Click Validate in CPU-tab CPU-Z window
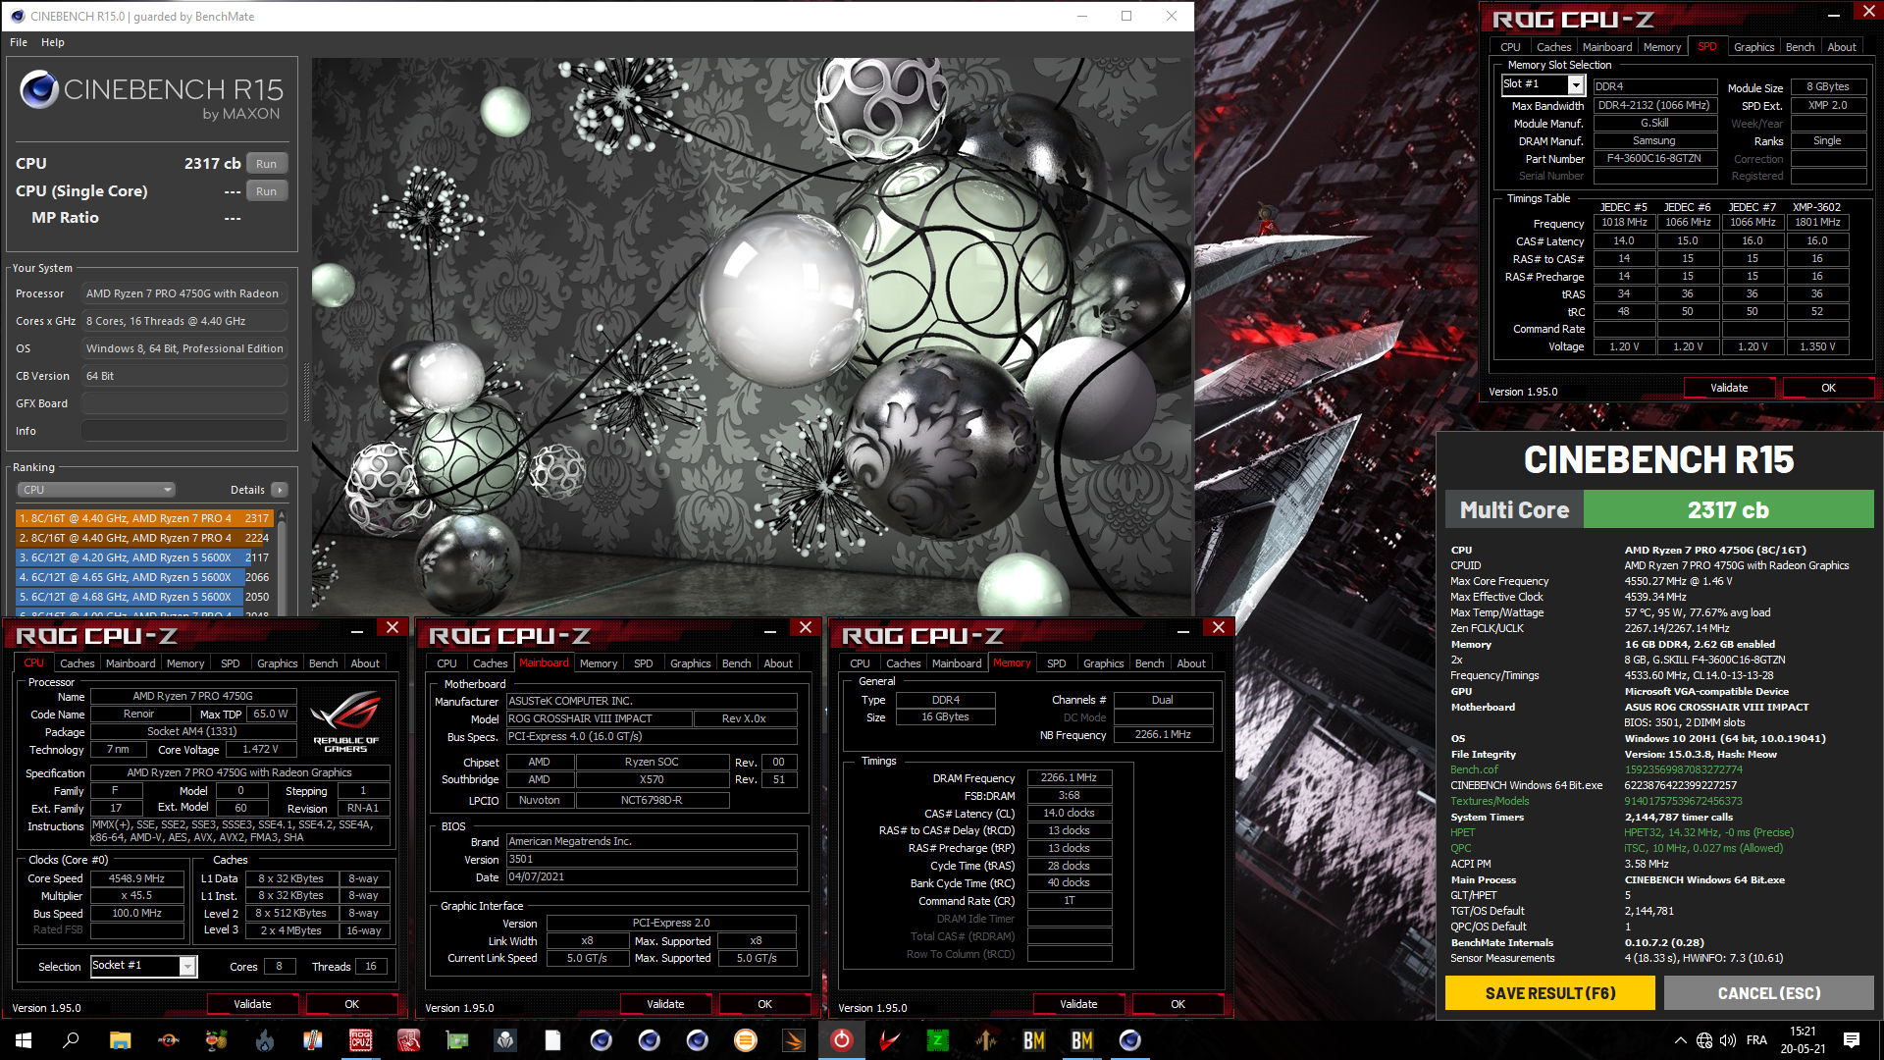1884x1060 pixels. [x=252, y=1004]
